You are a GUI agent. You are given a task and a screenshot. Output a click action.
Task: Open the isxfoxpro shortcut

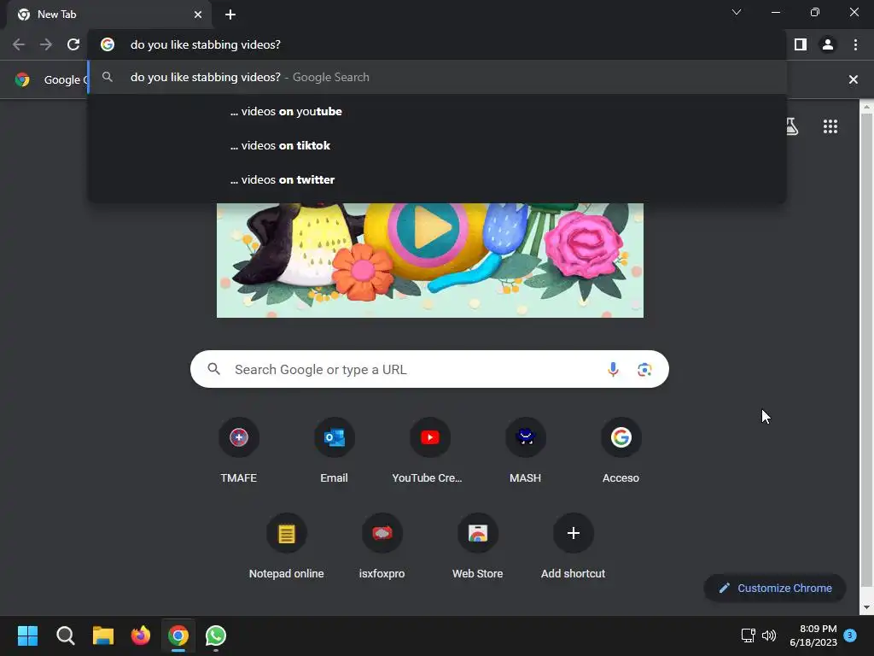[382, 547]
